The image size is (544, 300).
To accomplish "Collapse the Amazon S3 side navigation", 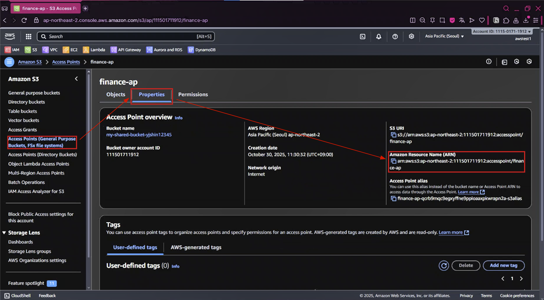I will pos(76,79).
